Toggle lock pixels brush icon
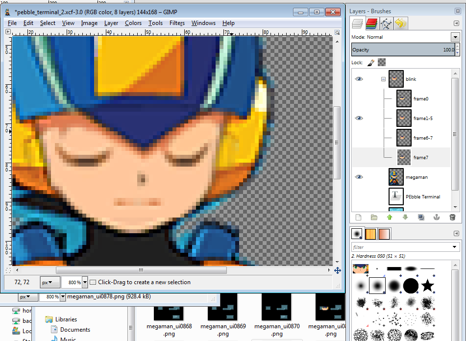This screenshot has width=466, height=341. coord(370,62)
